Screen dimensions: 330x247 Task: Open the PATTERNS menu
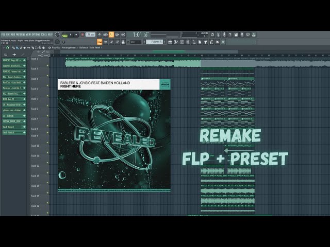(x=21, y=34)
